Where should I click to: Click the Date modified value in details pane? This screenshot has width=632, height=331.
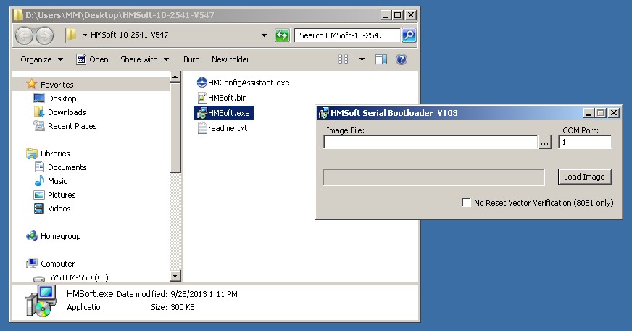pyautogui.click(x=204, y=294)
